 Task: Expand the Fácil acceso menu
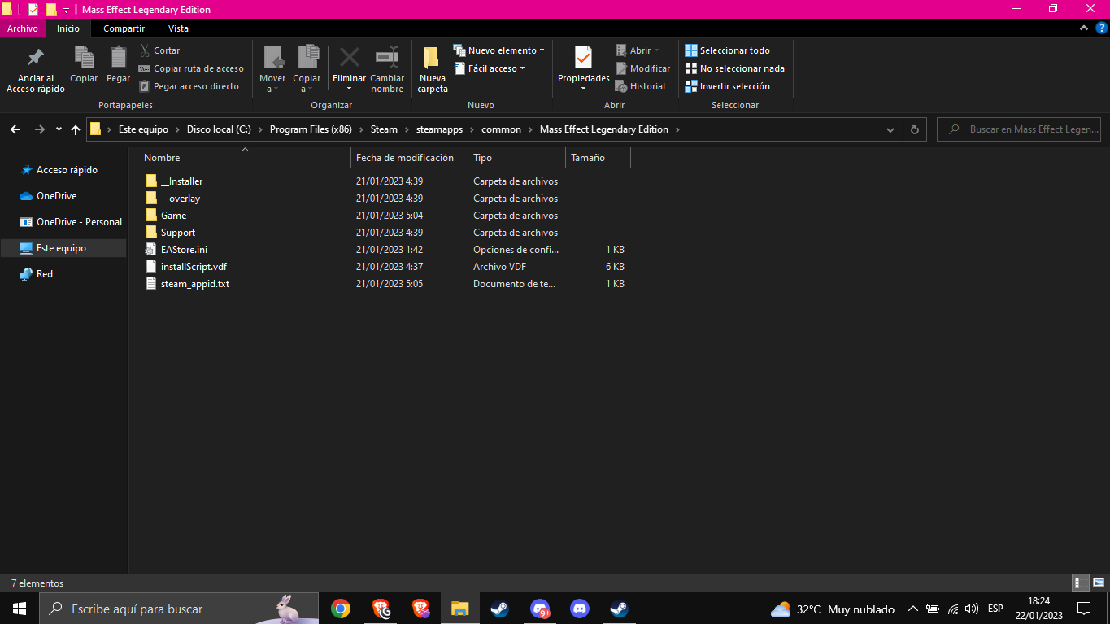pyautogui.click(x=489, y=68)
